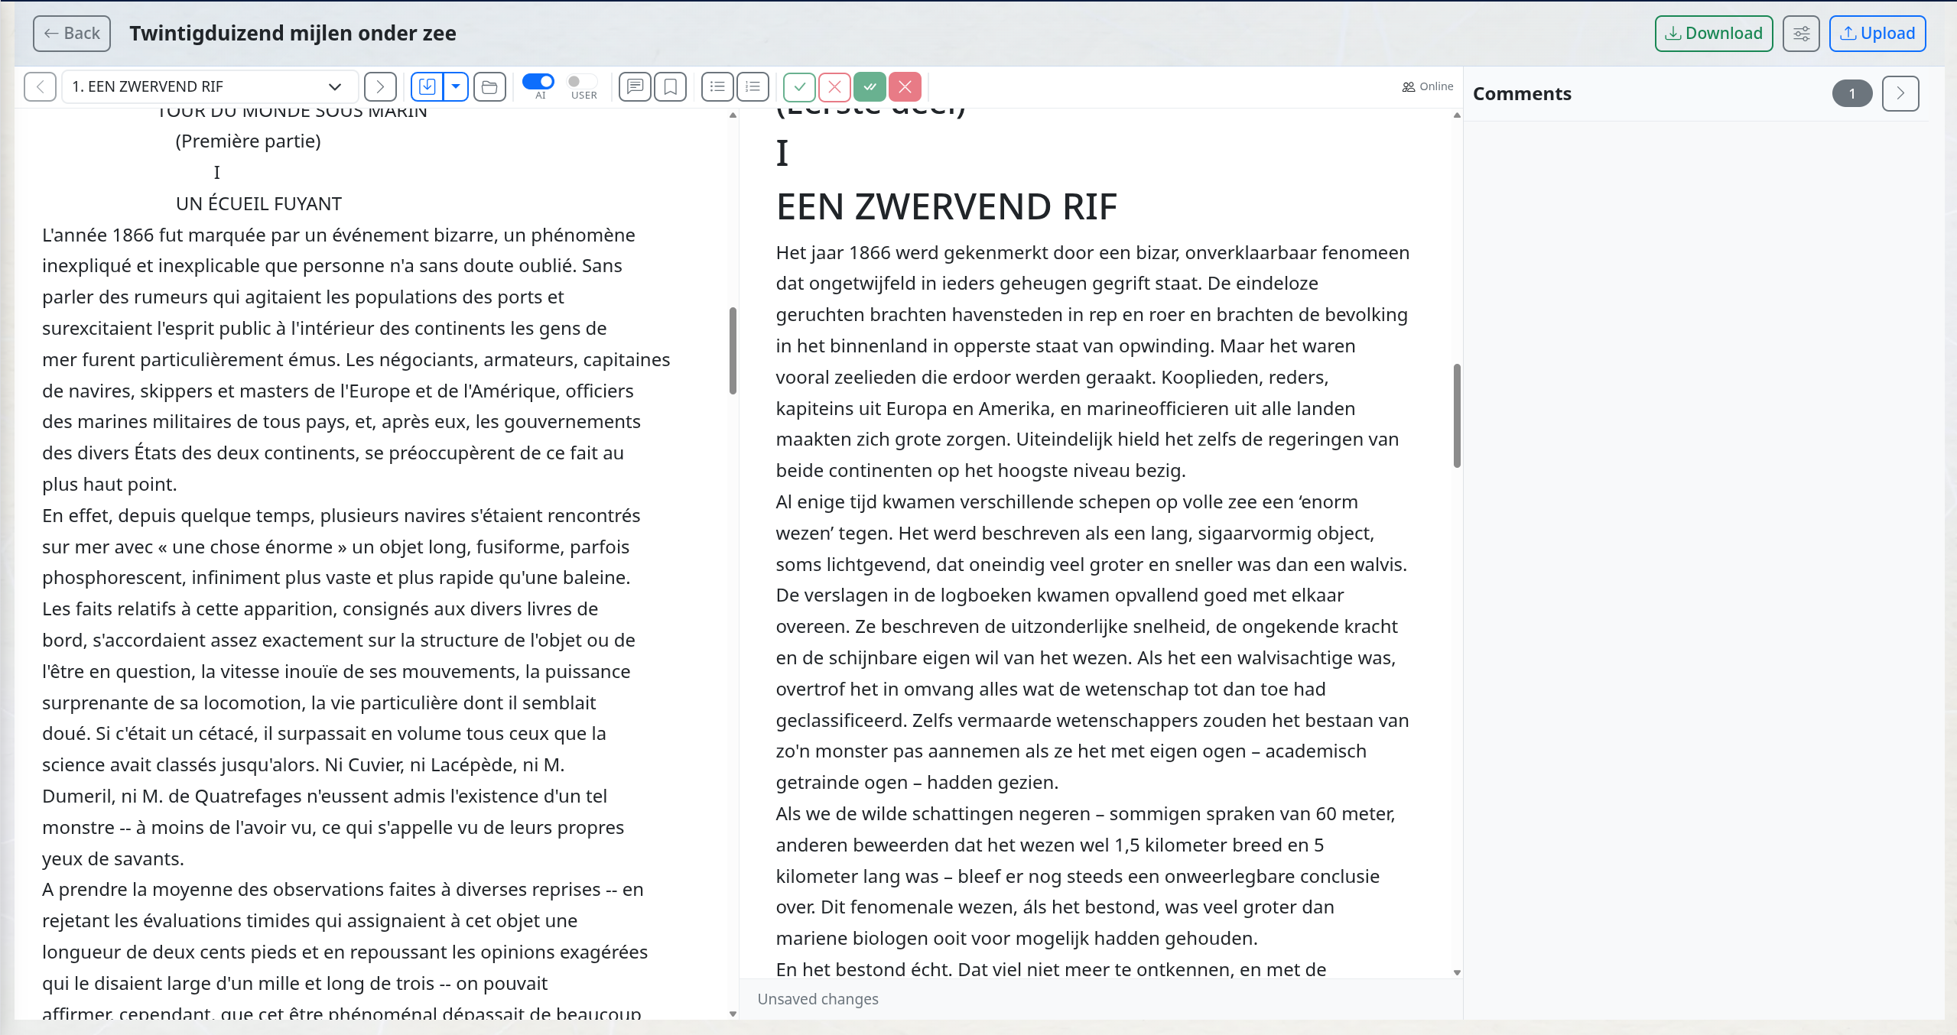The image size is (1957, 1035).
Task: Download the translated book
Action: pyautogui.click(x=1713, y=34)
